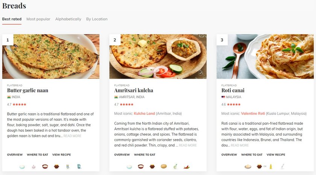Click the spring onion icon under Amritsari kulcha
Viewport: 316px width, 175px height.
(175, 166)
